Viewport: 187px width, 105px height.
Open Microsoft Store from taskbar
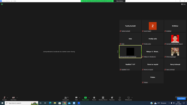60,103
